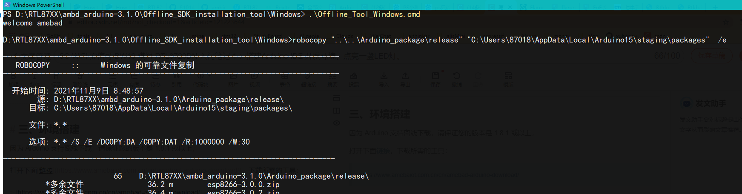This screenshot has height=194, width=742.
Task: Click the '.\Offline_Tool_Windows.cmd' command text
Action: (364, 14)
